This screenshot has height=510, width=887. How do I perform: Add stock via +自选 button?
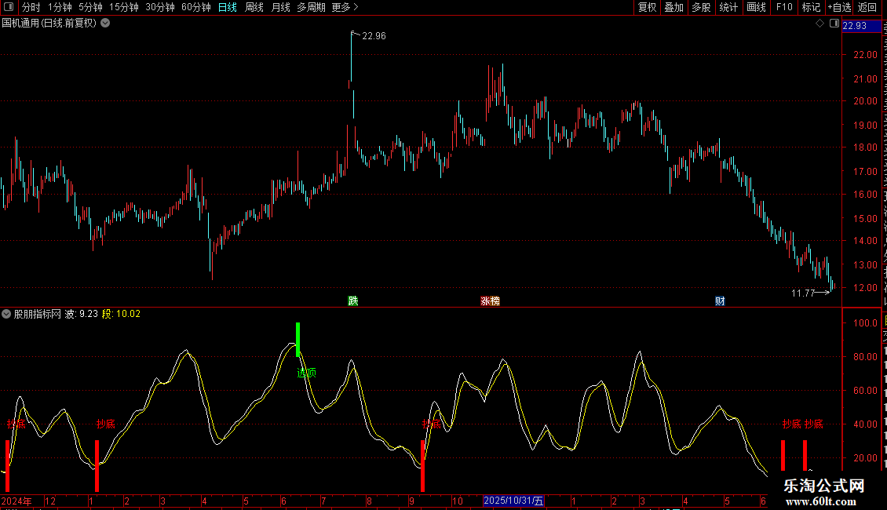pos(839,7)
